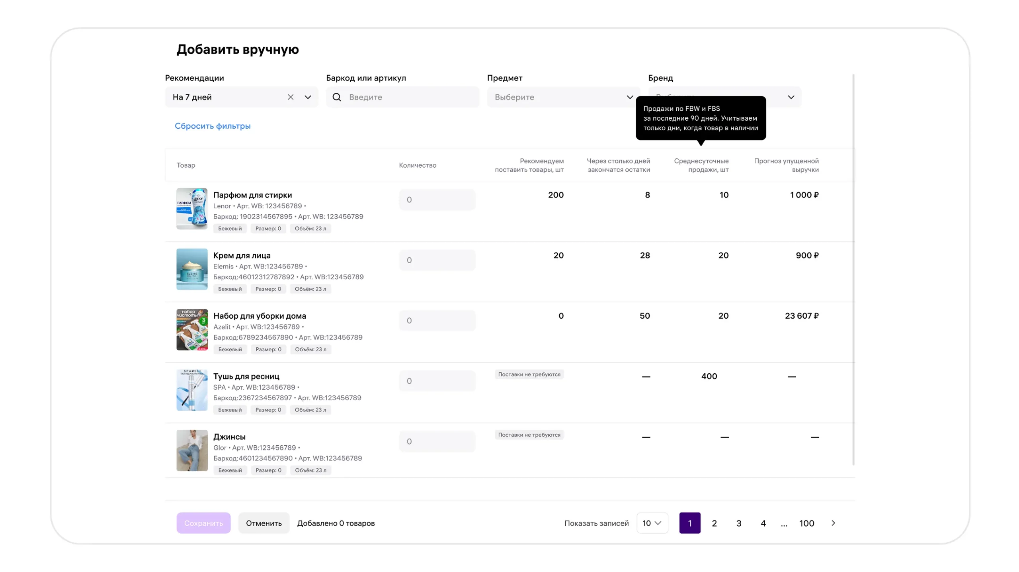Click the vertical scrollbar of the table
The image size is (1019, 572).
pyautogui.click(x=853, y=269)
